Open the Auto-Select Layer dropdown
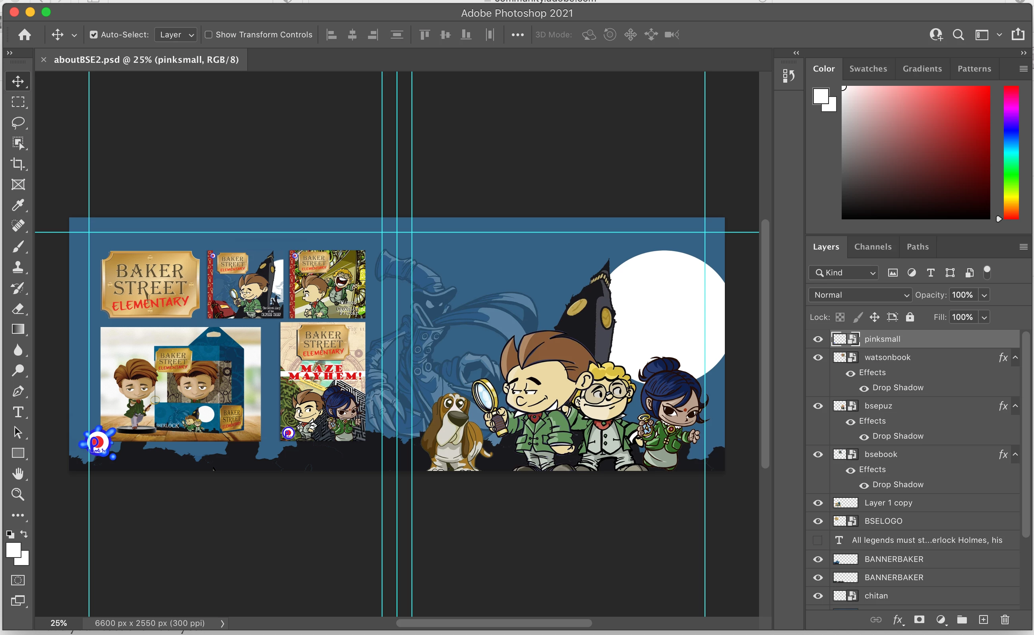The width and height of the screenshot is (1034, 635). (x=176, y=35)
